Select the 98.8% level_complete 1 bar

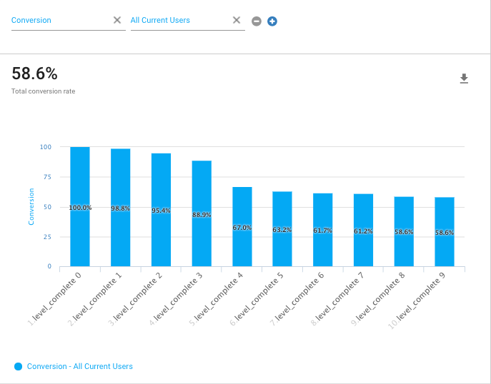click(x=120, y=208)
